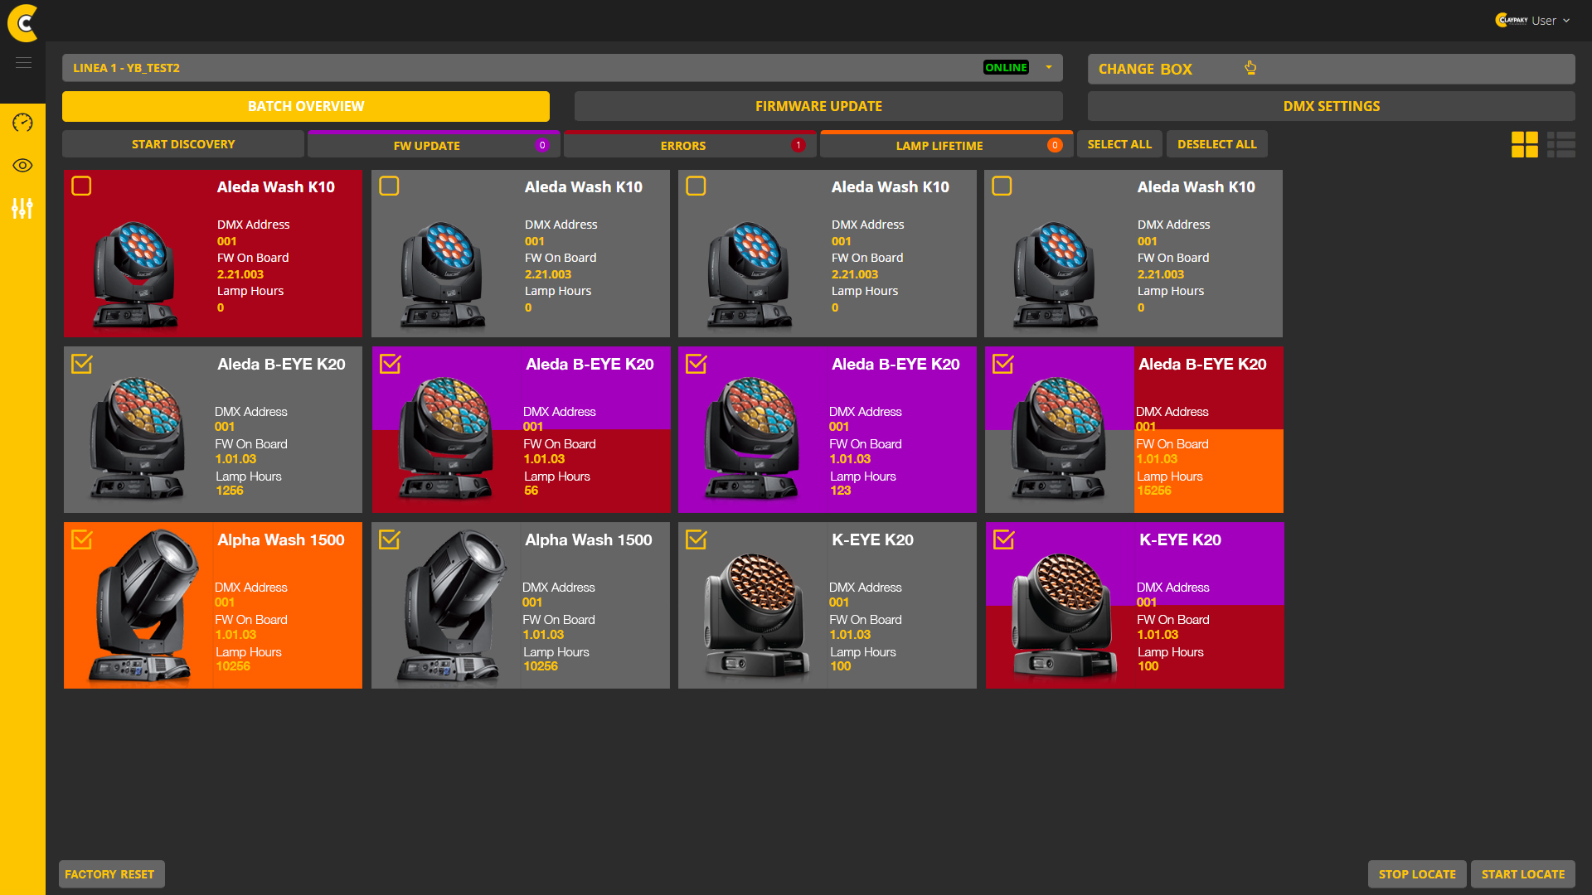Open the sliders settings icon in sidebar
The image size is (1592, 895).
23,209
